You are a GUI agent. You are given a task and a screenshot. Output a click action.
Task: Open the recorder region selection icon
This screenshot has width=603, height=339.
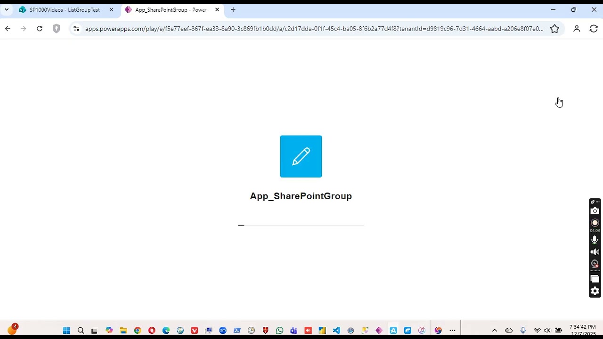click(x=595, y=279)
